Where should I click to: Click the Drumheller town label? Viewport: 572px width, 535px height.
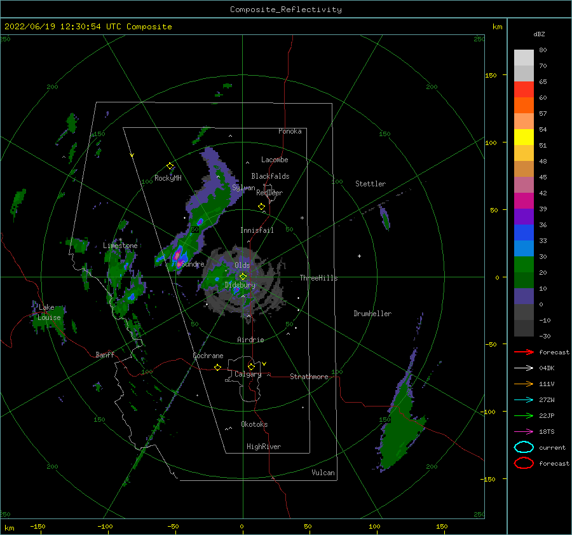[372, 314]
